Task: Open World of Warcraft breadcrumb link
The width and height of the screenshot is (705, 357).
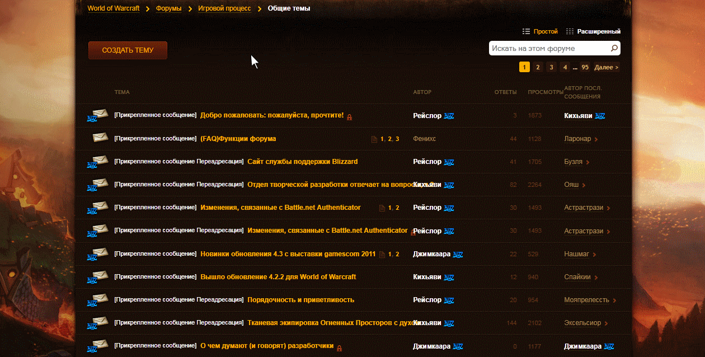Action: (x=113, y=8)
